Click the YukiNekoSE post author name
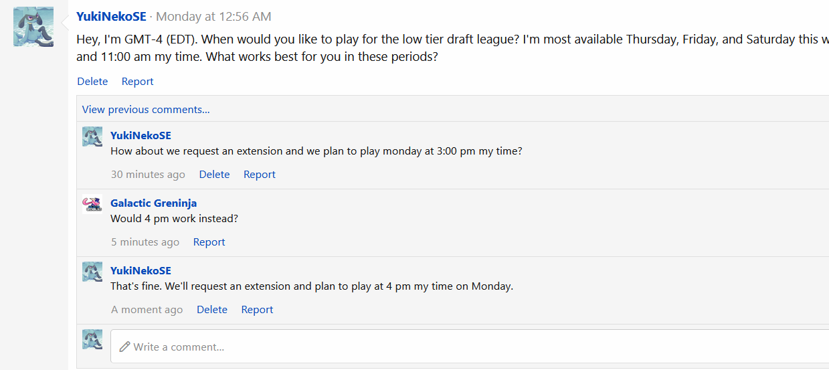 (111, 17)
